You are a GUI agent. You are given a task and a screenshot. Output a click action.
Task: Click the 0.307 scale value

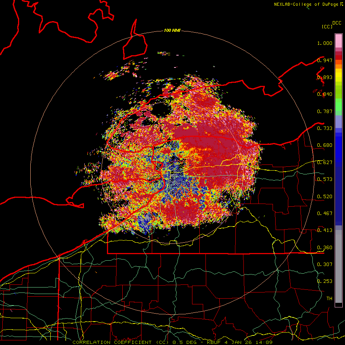(325, 264)
